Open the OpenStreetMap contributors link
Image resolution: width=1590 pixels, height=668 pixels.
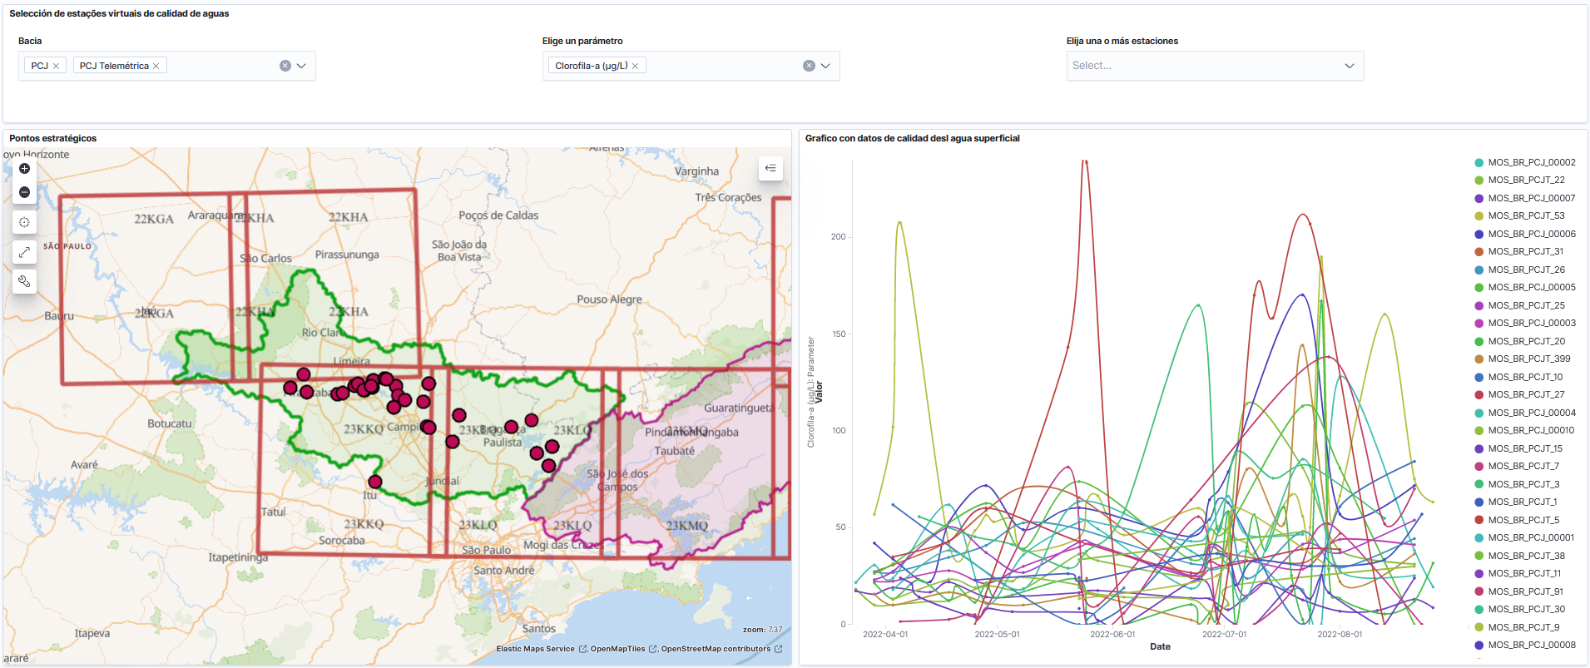(716, 649)
